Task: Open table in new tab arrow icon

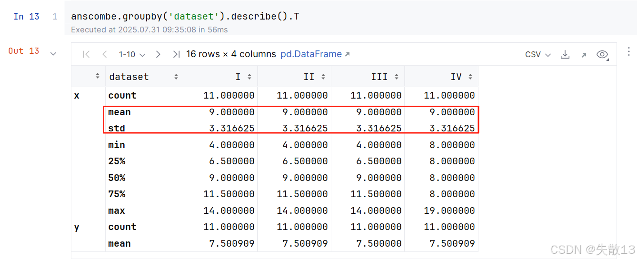Action: pyautogui.click(x=584, y=55)
